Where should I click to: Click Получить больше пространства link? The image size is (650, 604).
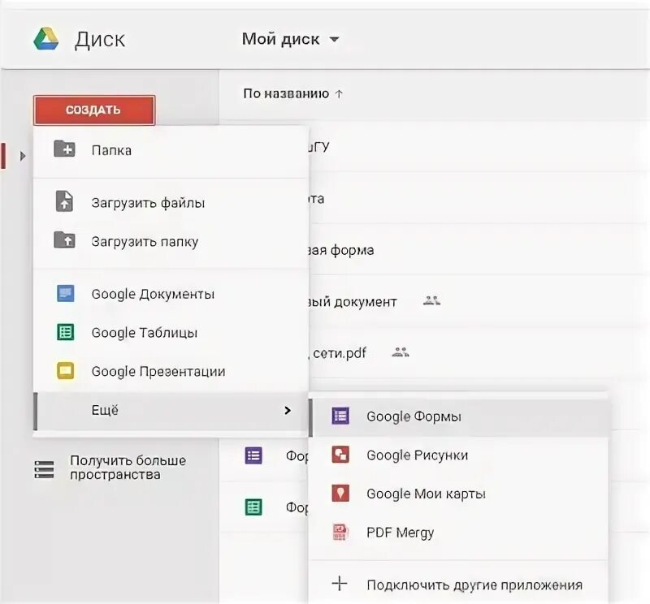point(128,467)
